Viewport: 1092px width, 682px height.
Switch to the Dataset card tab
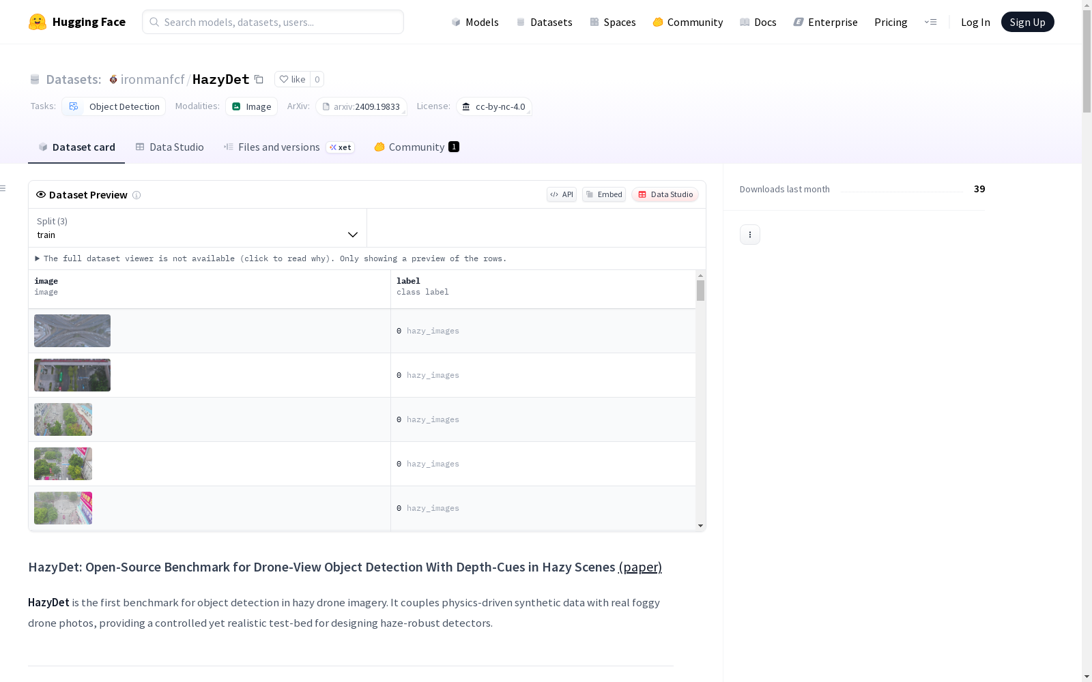[x=76, y=147]
